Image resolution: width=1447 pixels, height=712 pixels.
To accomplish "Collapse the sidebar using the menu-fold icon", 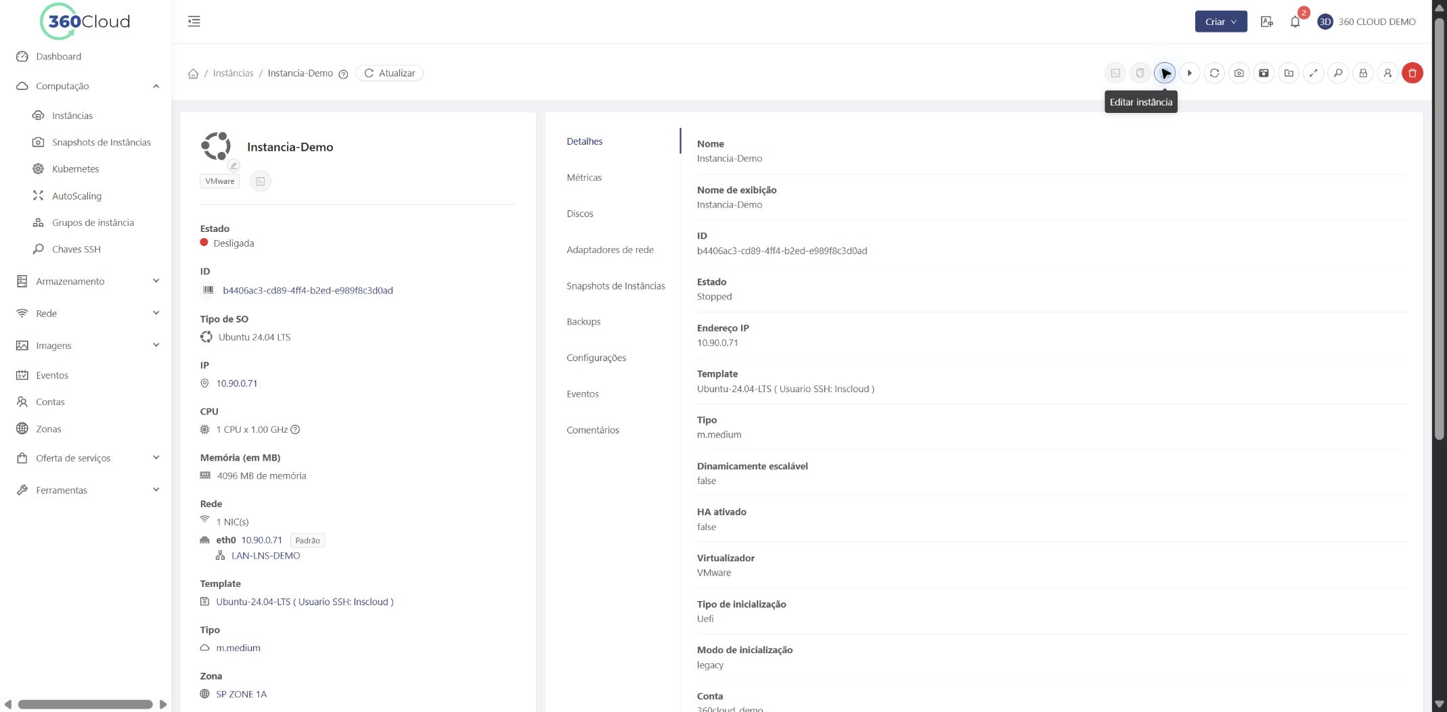I will click(194, 21).
